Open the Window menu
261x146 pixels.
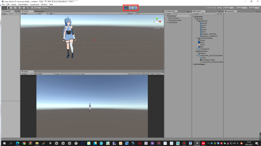coord(44,5)
